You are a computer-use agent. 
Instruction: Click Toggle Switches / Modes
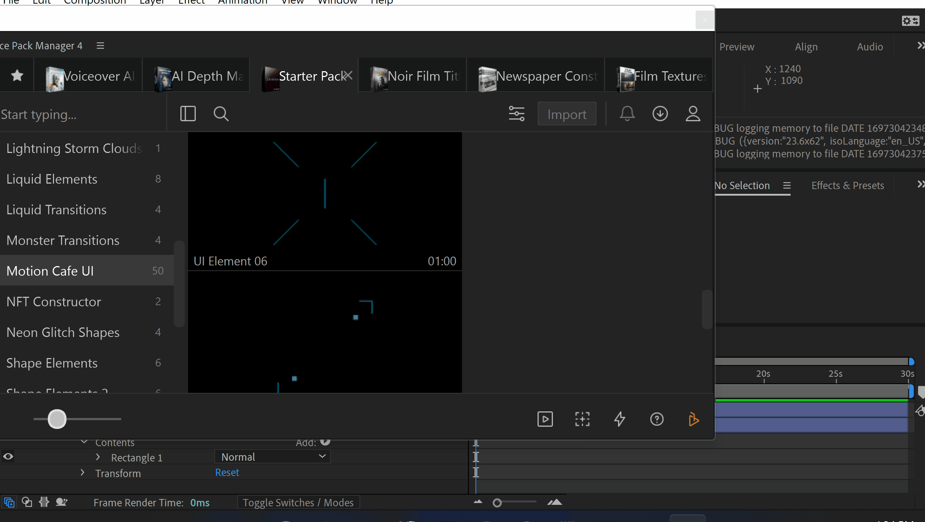pos(298,503)
